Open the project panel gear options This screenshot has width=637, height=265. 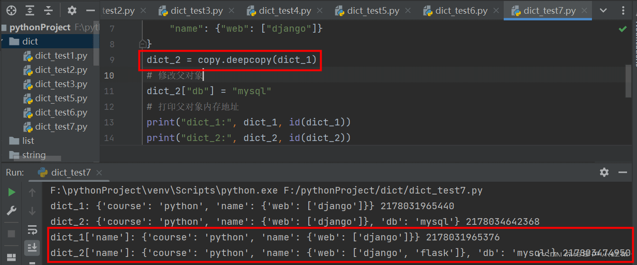click(x=72, y=10)
